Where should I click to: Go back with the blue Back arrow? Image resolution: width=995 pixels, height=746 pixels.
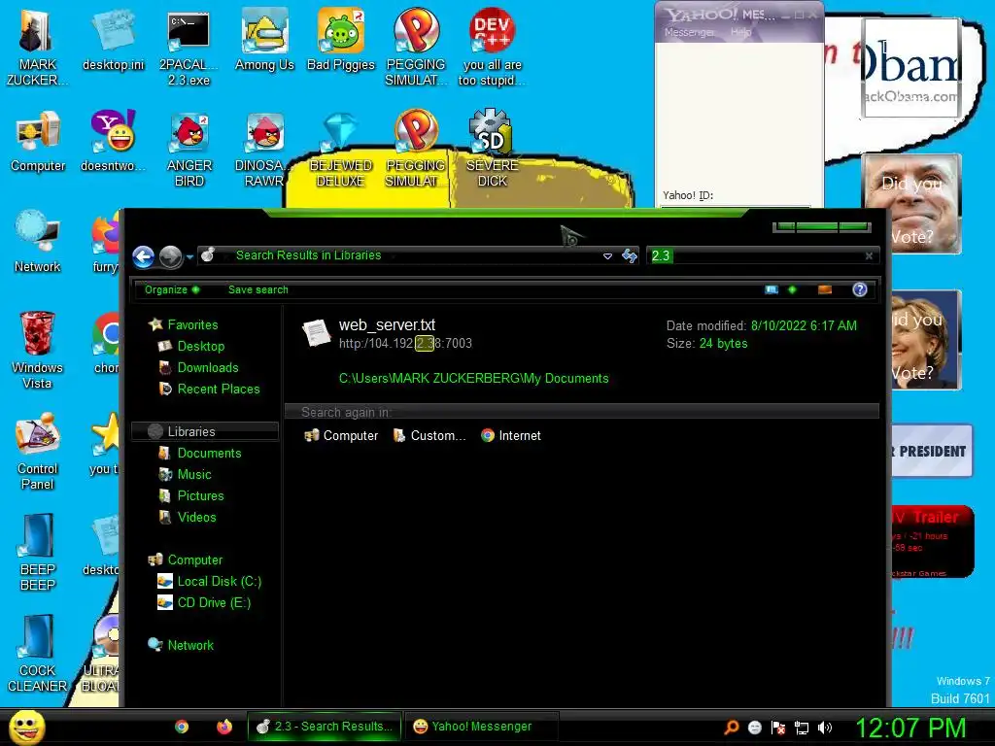pyautogui.click(x=144, y=256)
